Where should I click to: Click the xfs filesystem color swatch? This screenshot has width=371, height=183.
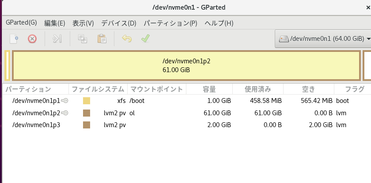[87, 101]
